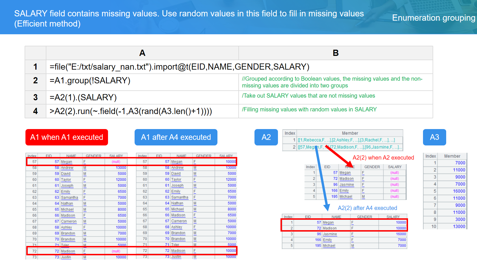Screen dimensions: 477x268
Task: Open the first A2 member row starting with Rebecca
Action: (346, 140)
